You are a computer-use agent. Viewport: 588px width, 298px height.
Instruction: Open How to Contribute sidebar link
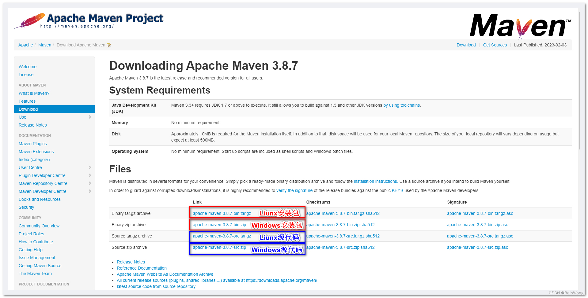[x=36, y=242]
